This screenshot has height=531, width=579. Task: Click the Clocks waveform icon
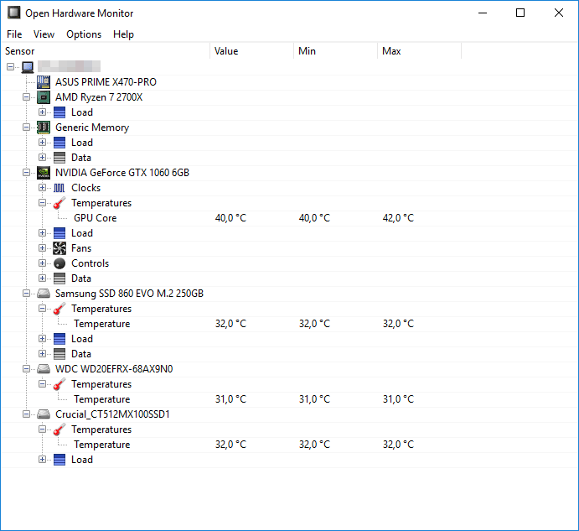point(59,188)
